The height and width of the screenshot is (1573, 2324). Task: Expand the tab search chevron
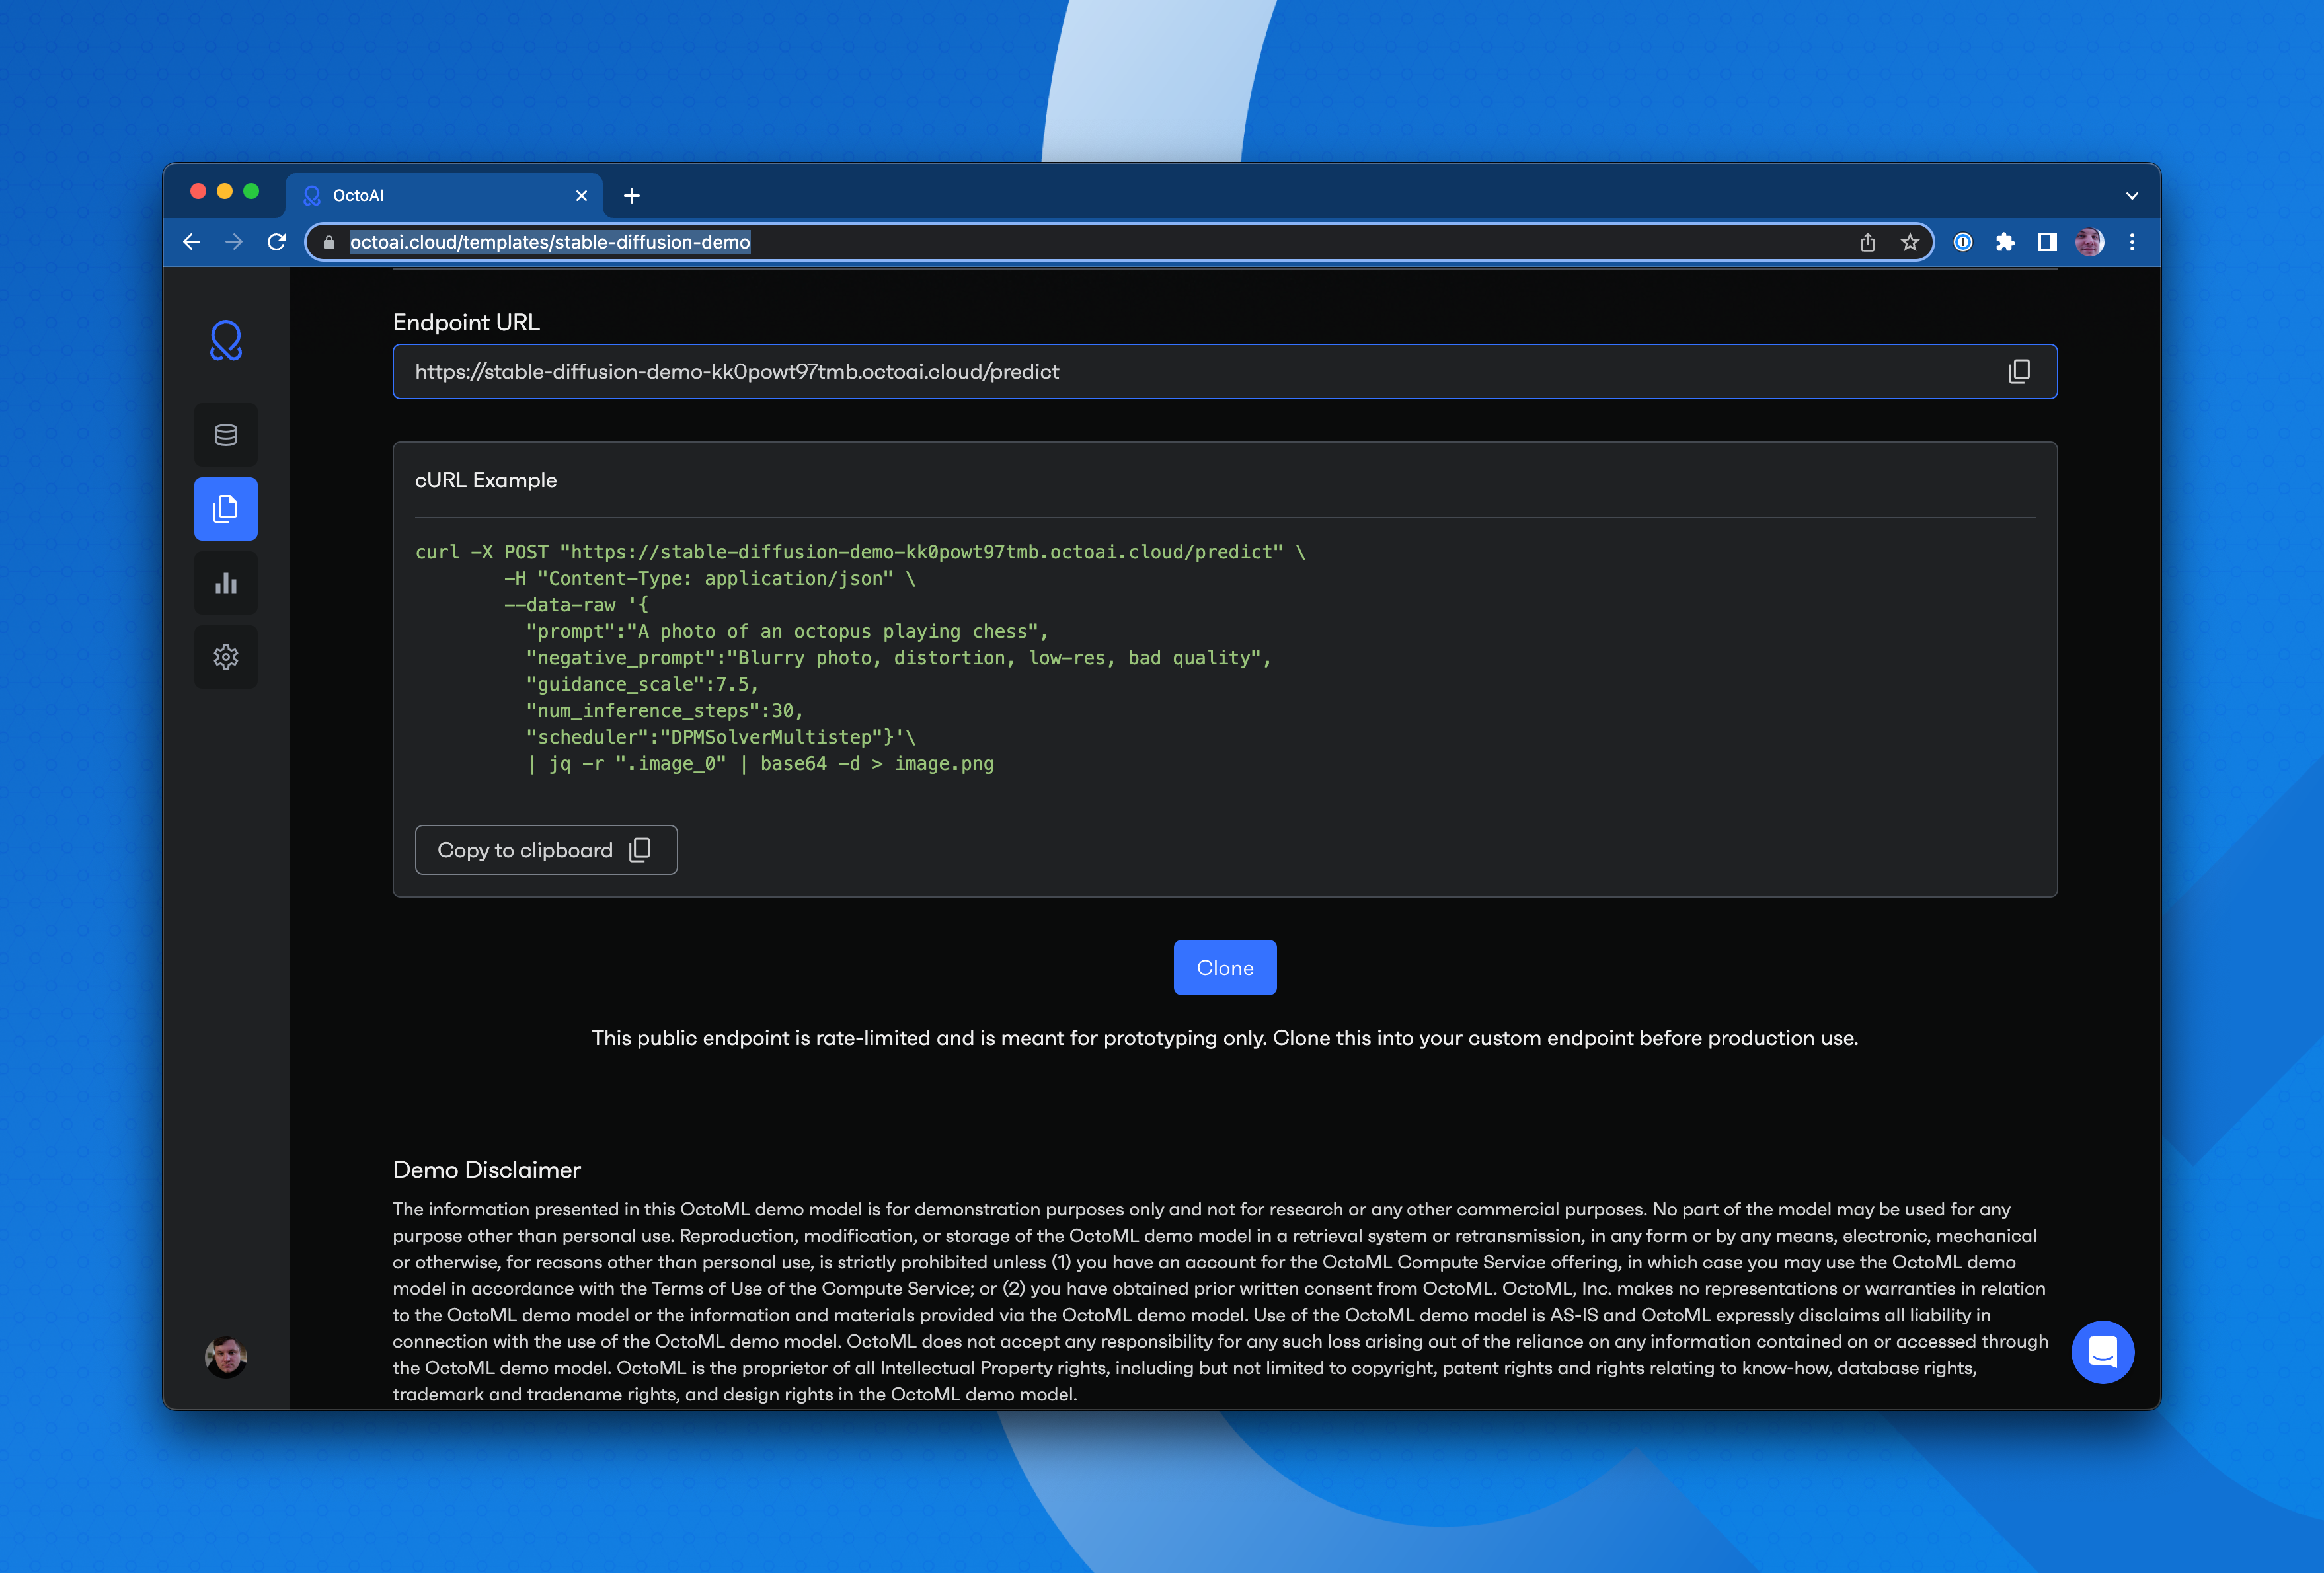point(2132,196)
